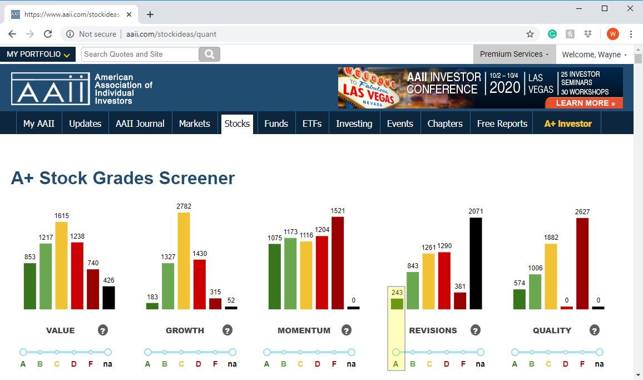Open the Free Reports nav tab
Viewport: 643px width, 380px height.
coord(502,124)
